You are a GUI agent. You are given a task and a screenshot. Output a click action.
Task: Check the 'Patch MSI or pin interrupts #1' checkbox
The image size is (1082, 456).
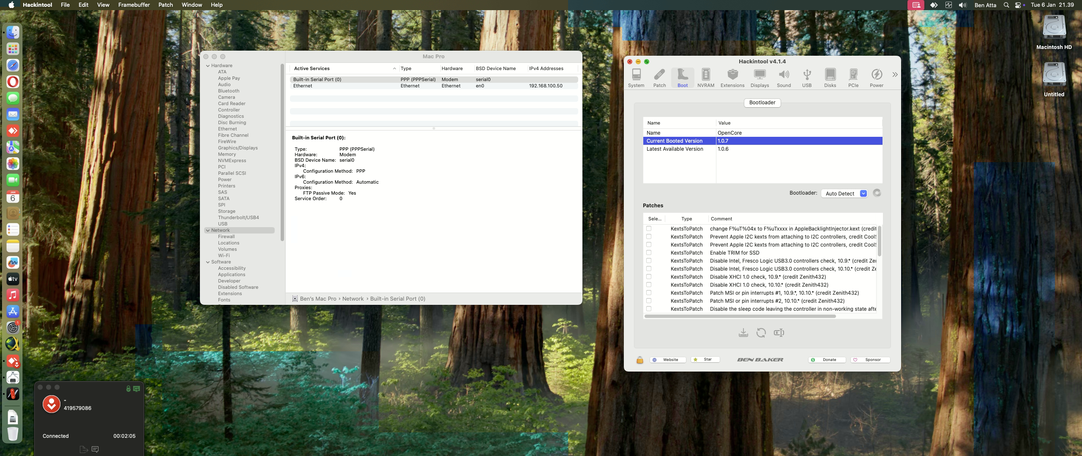(649, 293)
